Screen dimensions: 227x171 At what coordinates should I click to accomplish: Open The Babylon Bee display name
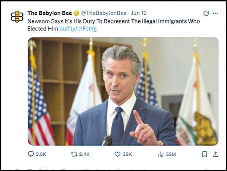tap(50, 13)
